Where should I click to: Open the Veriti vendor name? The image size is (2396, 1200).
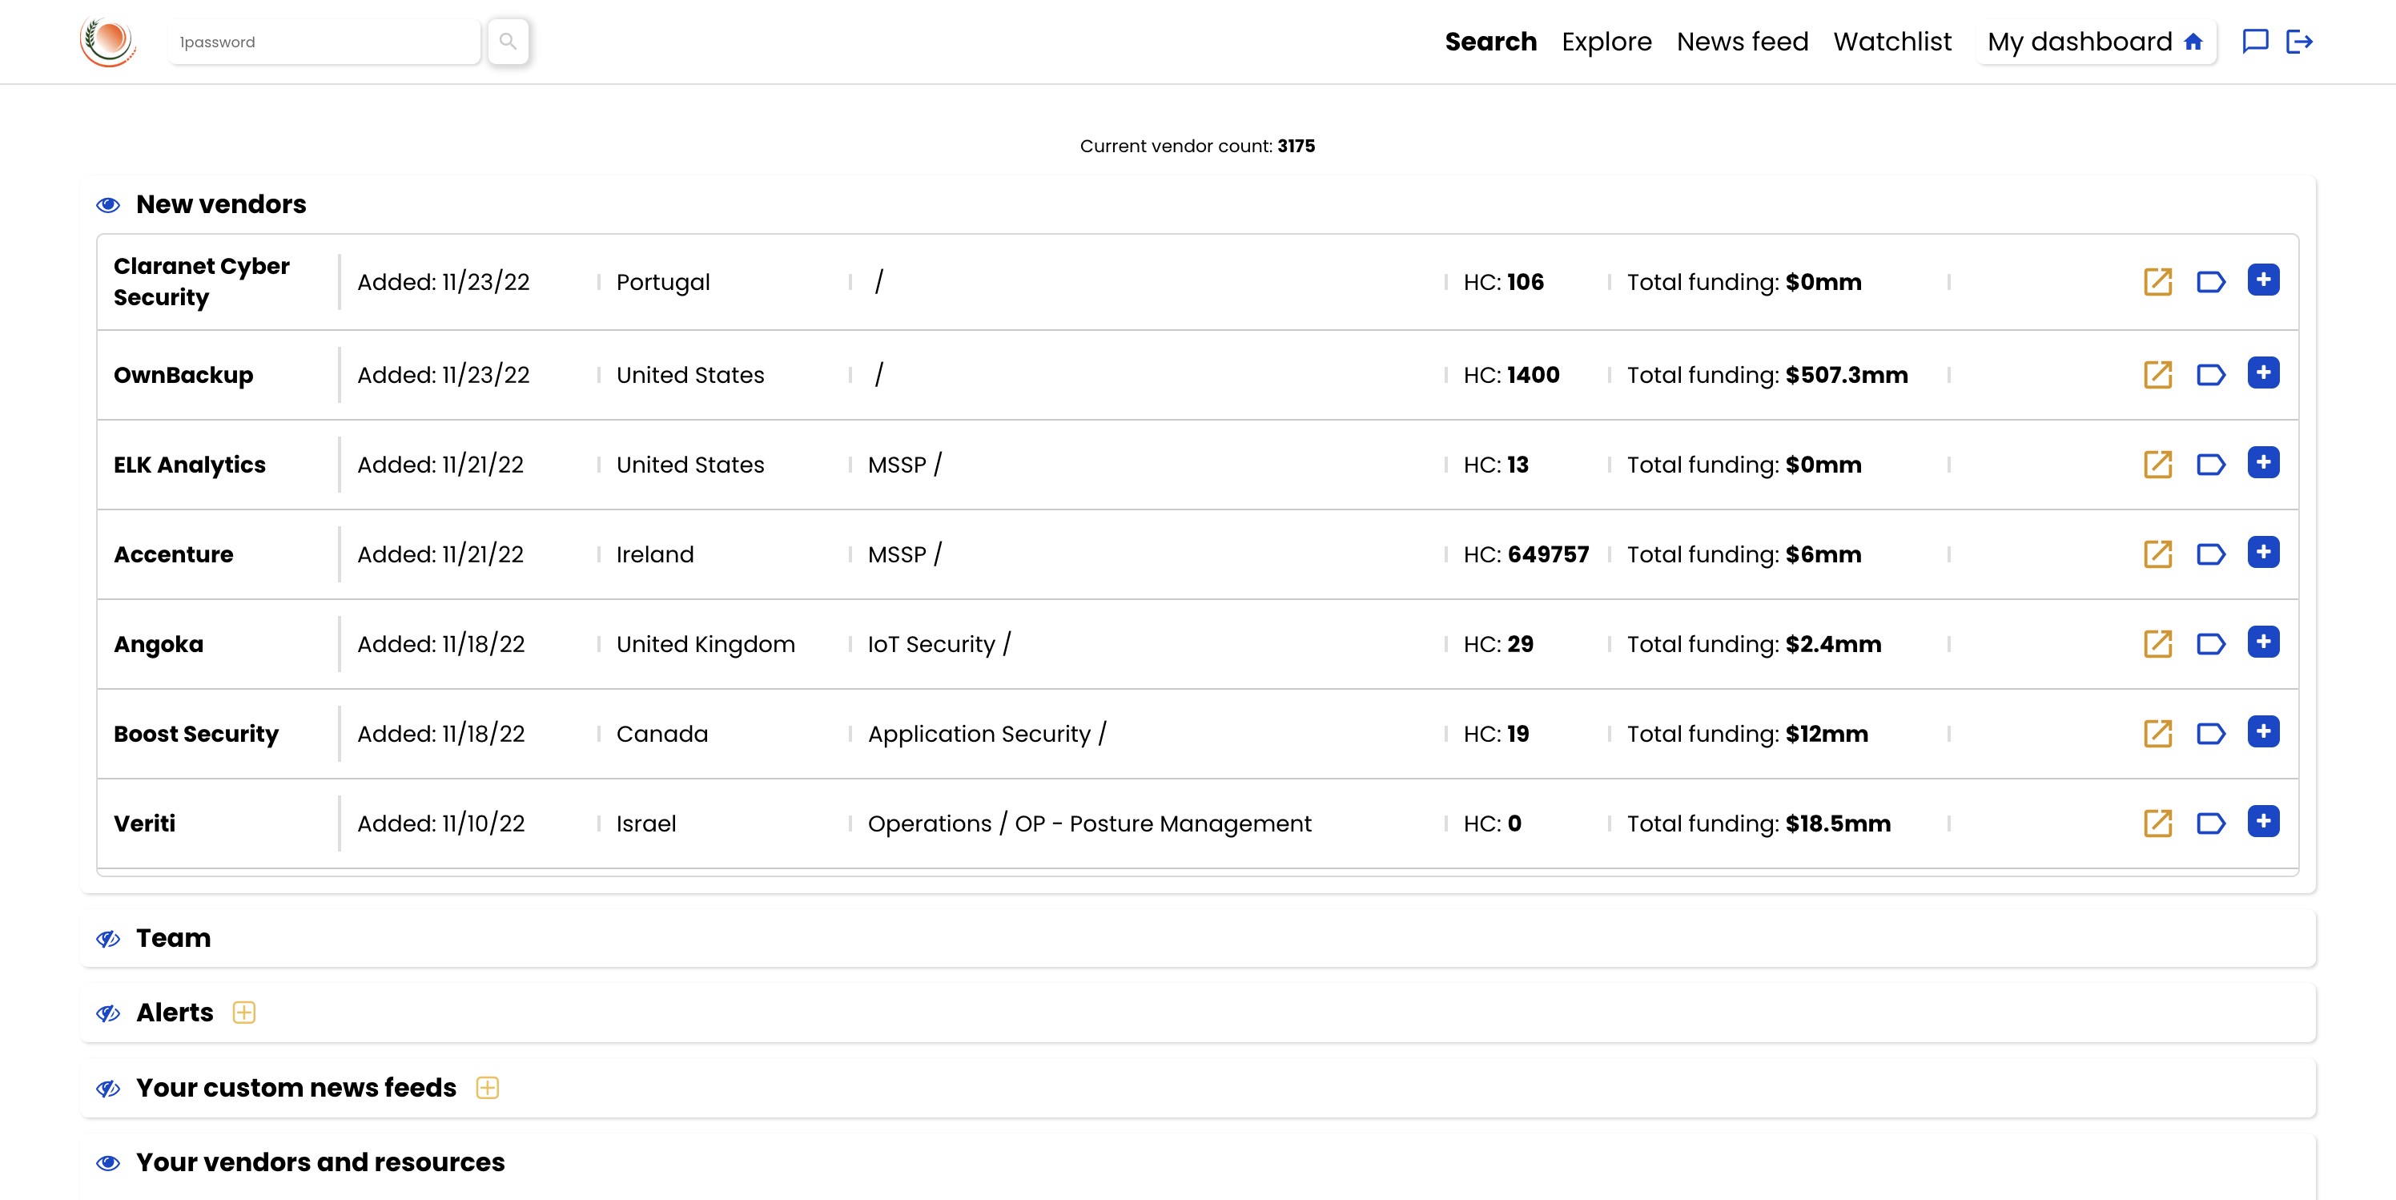[144, 823]
